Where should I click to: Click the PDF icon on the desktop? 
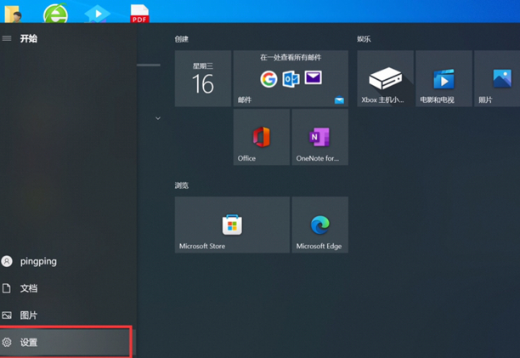click(x=139, y=14)
